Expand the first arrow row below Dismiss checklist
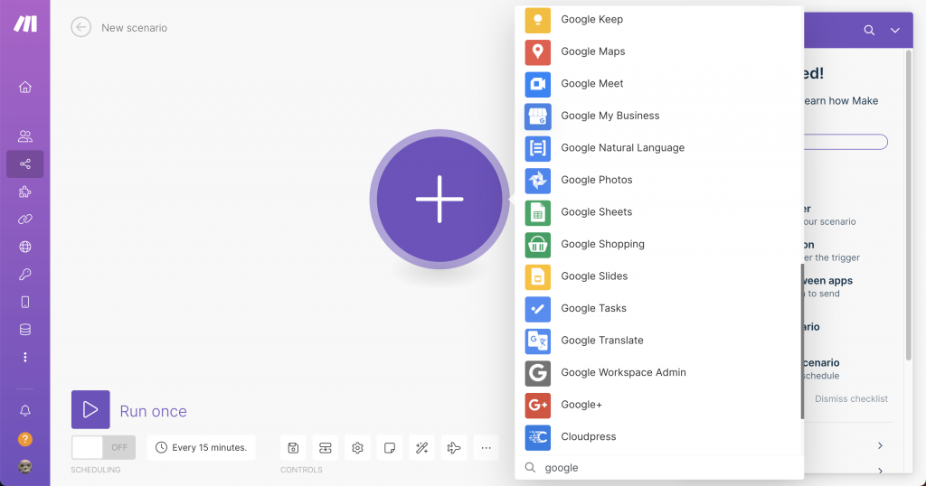Viewport: 926px width, 486px height. point(880,445)
